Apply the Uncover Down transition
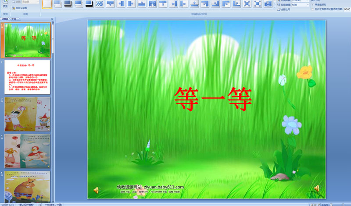Screen dimensions: 351x206 point(163,4)
